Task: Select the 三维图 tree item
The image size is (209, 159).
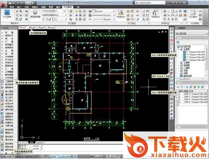Action: (x=186, y=68)
